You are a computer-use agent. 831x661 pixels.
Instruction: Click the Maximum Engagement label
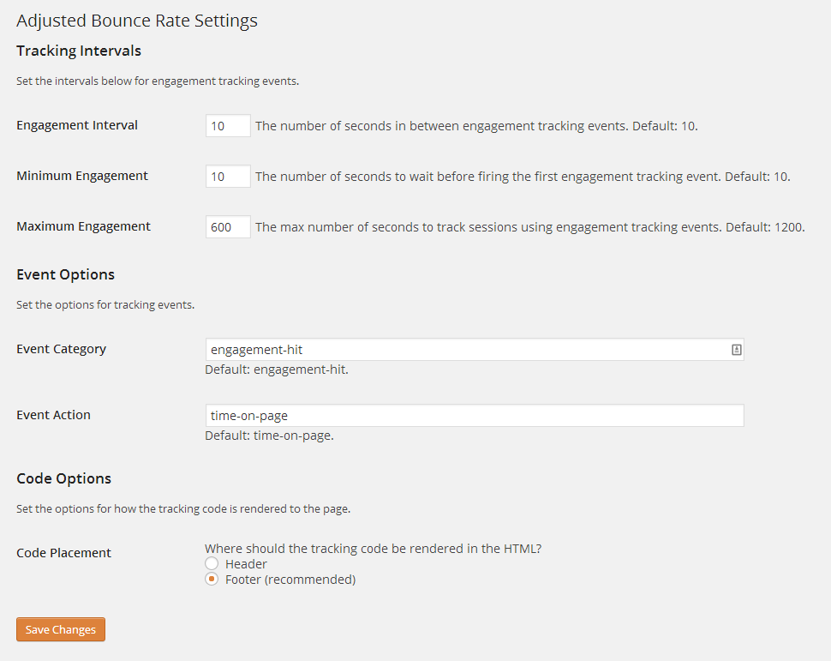tap(83, 226)
